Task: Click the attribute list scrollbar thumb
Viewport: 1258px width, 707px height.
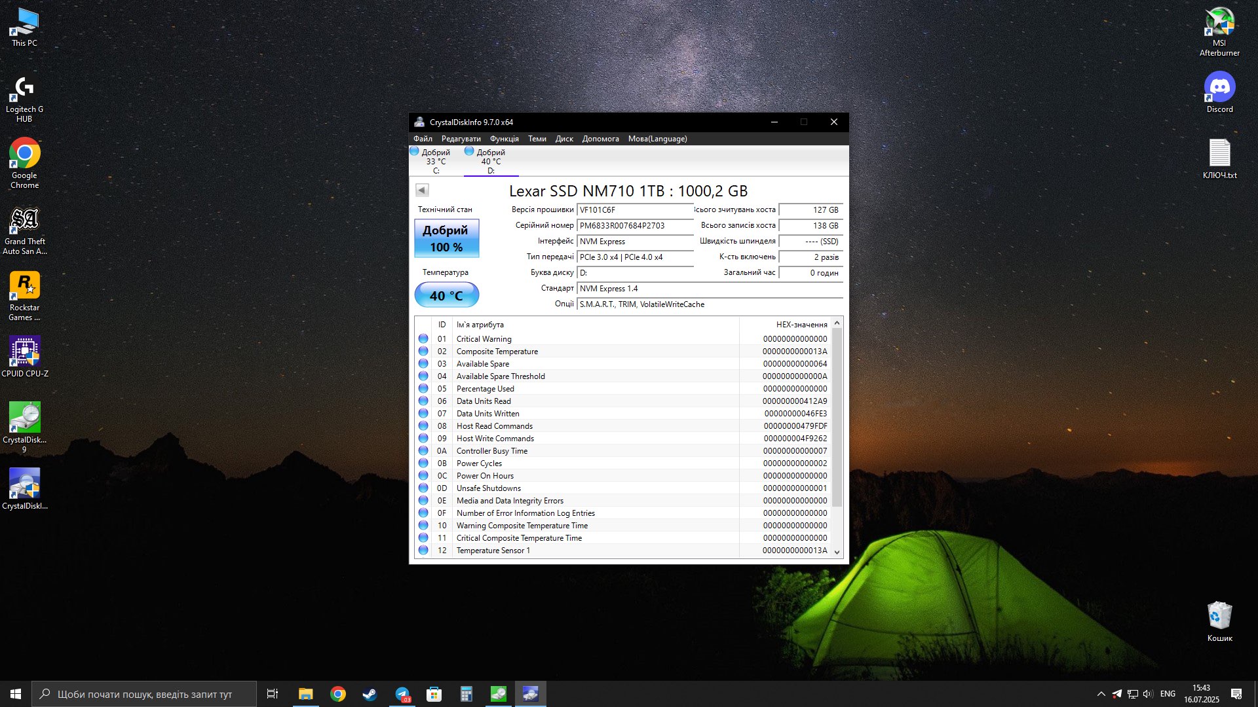Action: (x=837, y=418)
